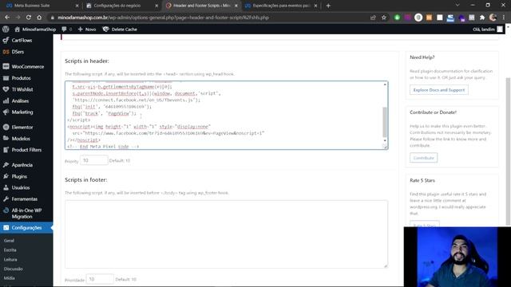Open Product Filters menu item
Viewport: 511px width, 287px height.
26,150
